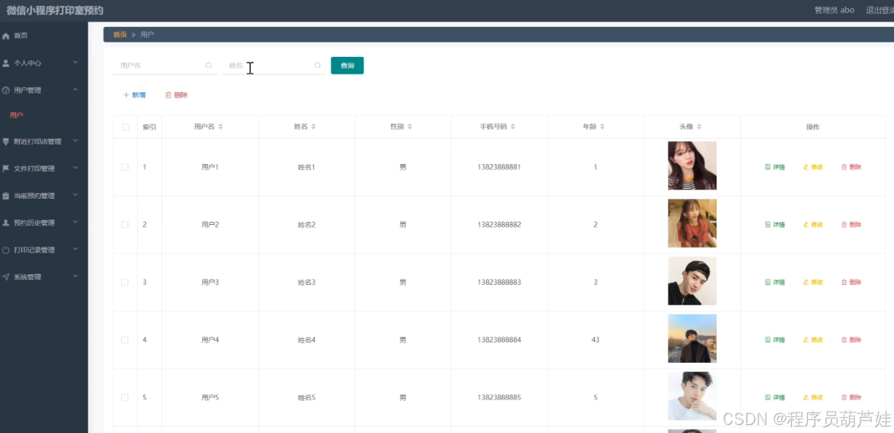
Task: Click 退出登录 in the top bar
Action: coord(879,10)
